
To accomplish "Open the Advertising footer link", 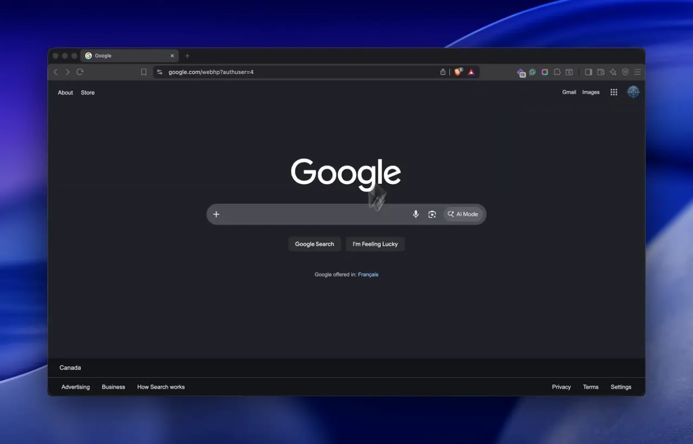I will coord(76,387).
